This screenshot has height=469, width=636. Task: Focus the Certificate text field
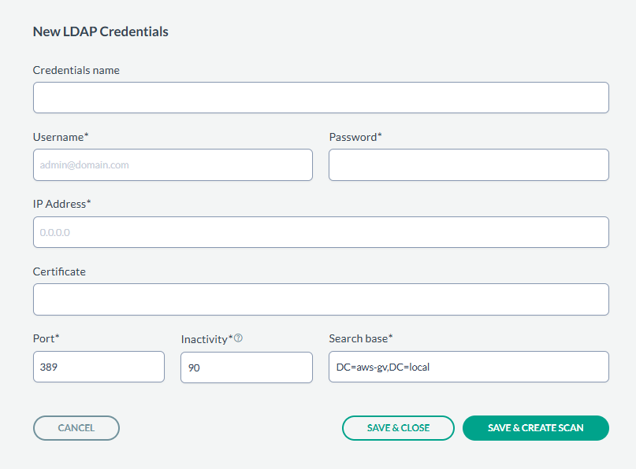point(321,300)
